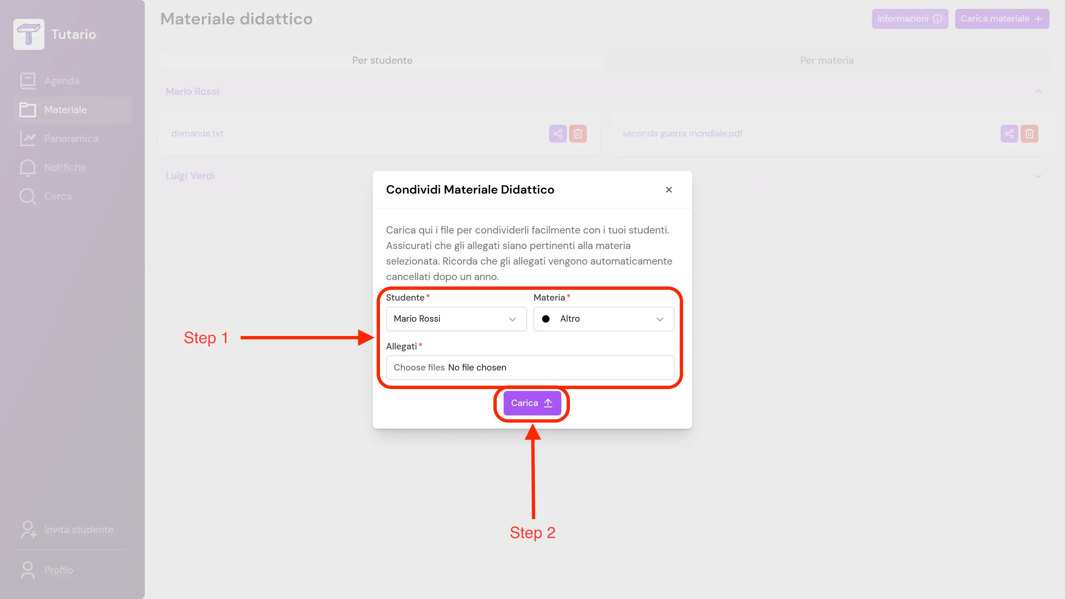Screen dimensions: 1065x599
Task: Delete seconda guerra mondiale.pdf file
Action: pyautogui.click(x=1029, y=133)
